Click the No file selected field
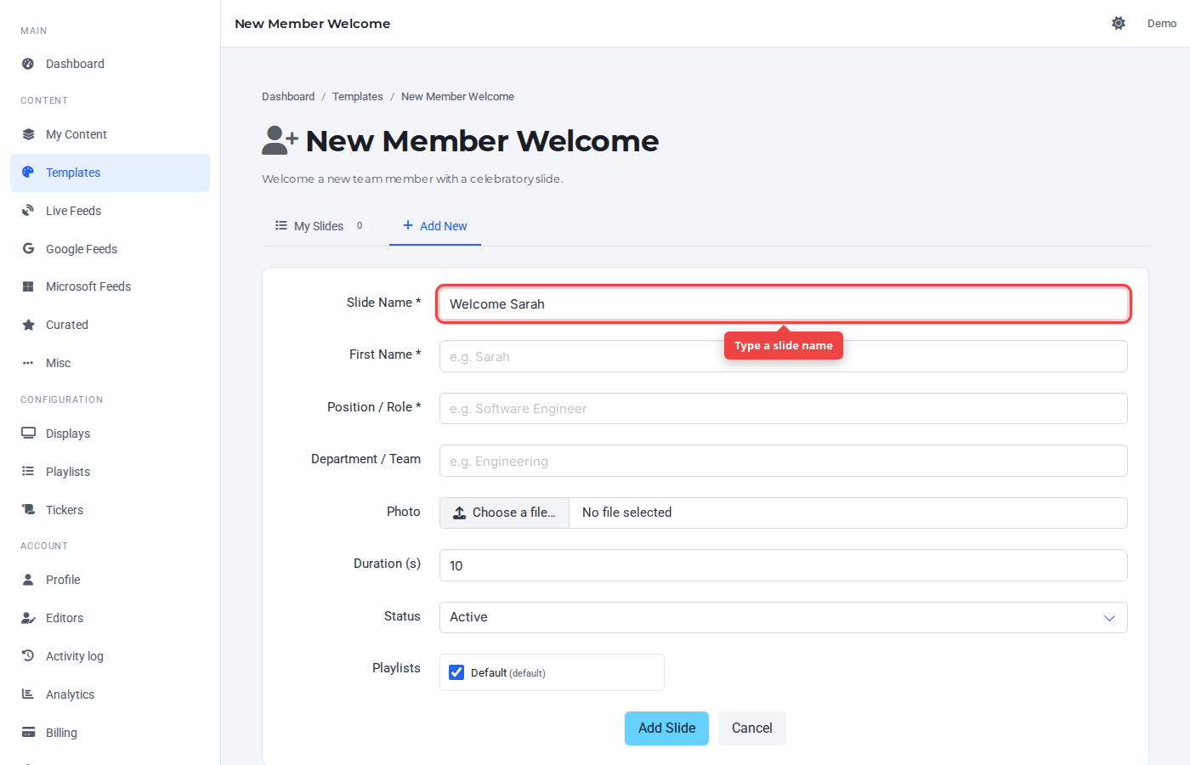 coord(848,513)
